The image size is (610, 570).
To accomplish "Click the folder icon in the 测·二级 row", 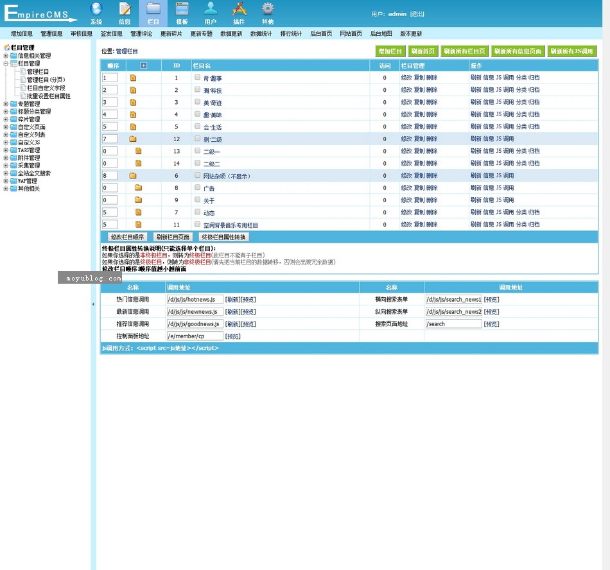I will [133, 139].
